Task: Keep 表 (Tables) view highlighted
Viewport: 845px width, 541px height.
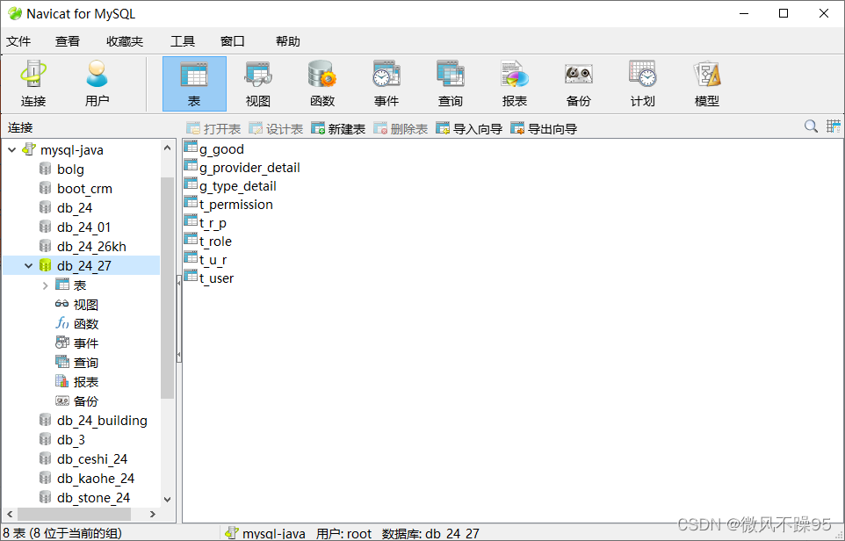Action: click(194, 82)
